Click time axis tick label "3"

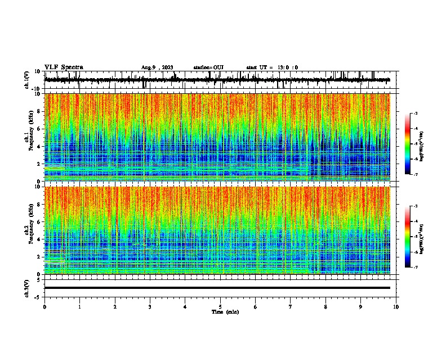[x=150, y=307]
